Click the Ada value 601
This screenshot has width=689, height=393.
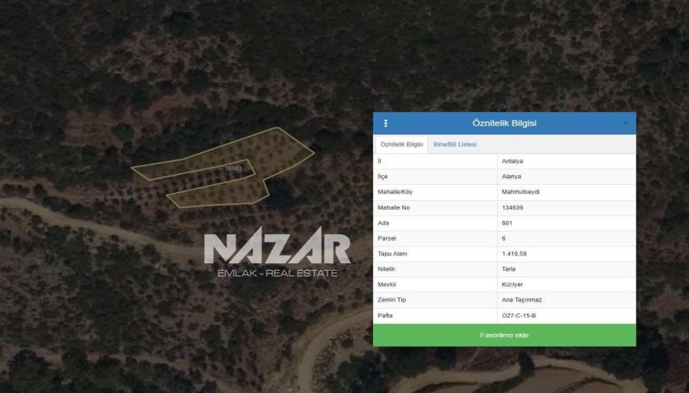click(507, 223)
